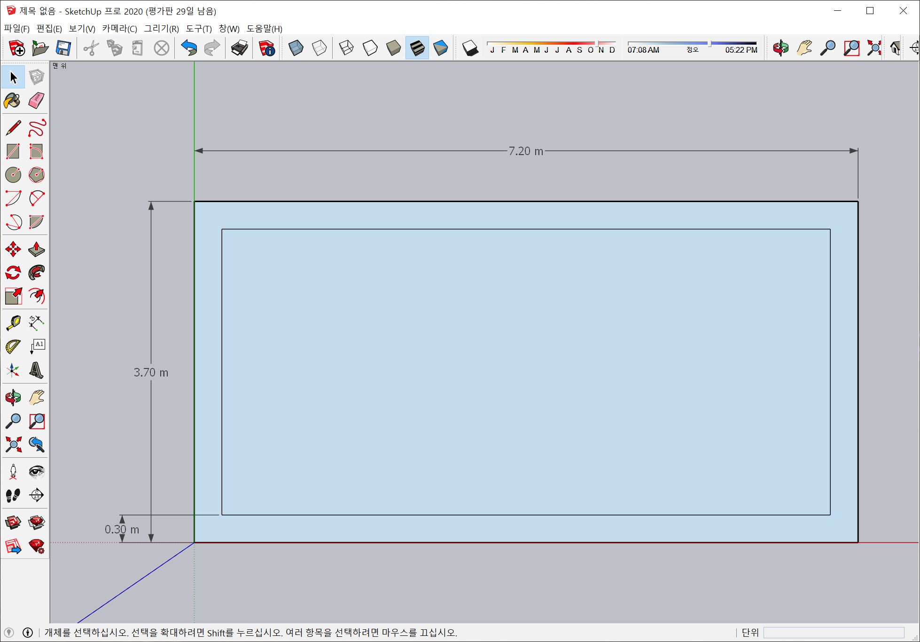Activate the Tape Measure tool
Viewport: 920px width, 642px height.
(13, 323)
